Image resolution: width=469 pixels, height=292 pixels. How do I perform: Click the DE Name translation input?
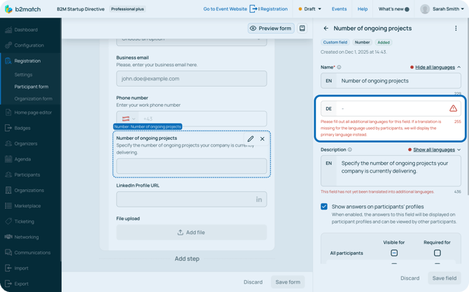tap(391, 108)
